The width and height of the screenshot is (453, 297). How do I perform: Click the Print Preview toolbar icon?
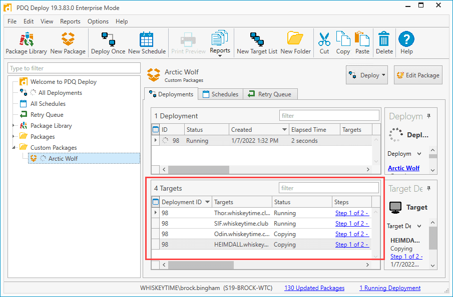[188, 43]
